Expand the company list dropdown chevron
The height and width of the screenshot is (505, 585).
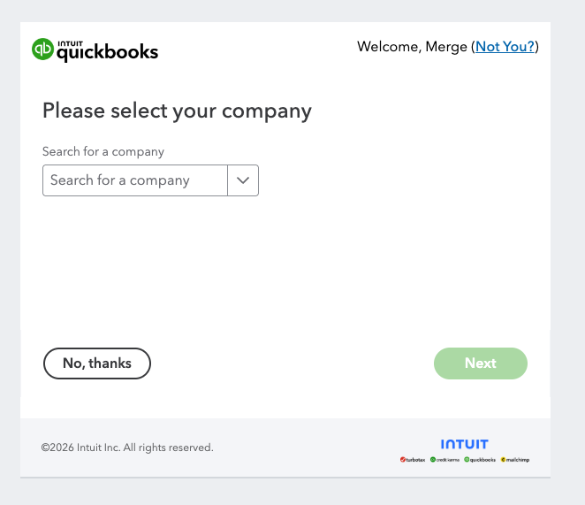pos(243,180)
